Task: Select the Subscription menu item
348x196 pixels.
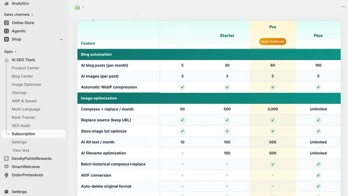Action: click(33, 134)
